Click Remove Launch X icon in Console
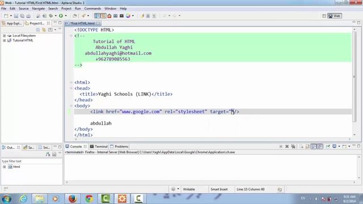The height and width of the screenshot is (204, 363). point(287,146)
